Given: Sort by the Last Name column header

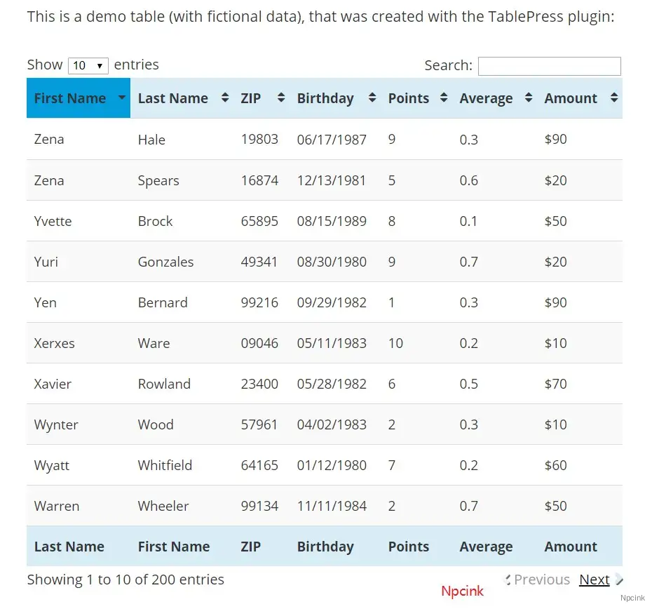Looking at the screenshot, I should click(x=173, y=98).
